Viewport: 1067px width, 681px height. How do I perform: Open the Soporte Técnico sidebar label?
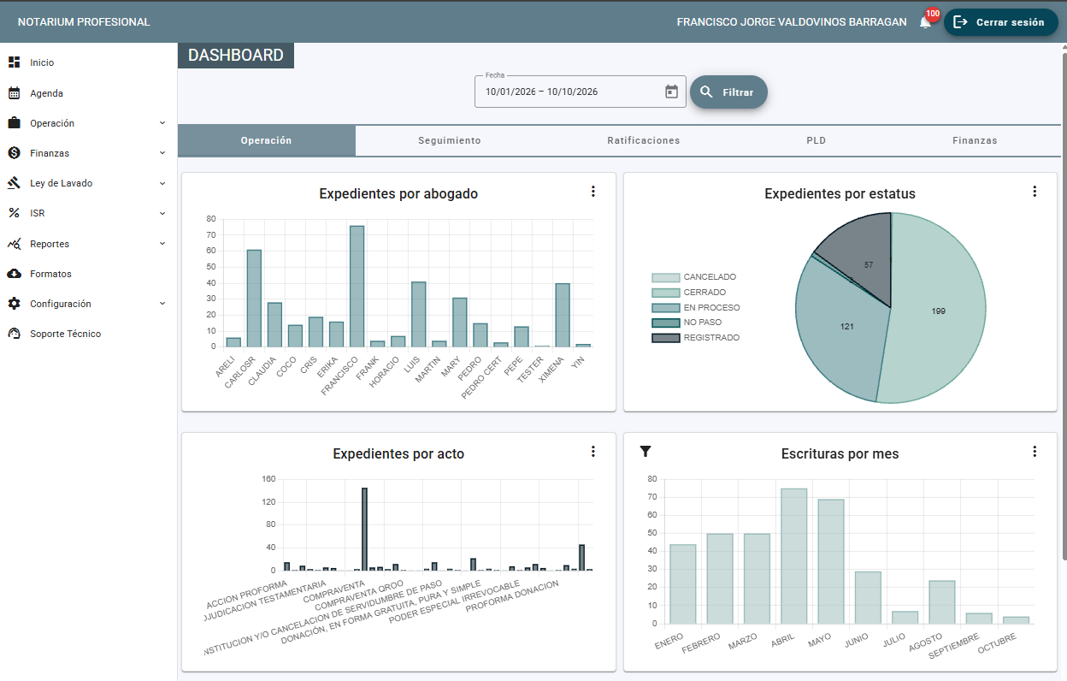point(65,334)
